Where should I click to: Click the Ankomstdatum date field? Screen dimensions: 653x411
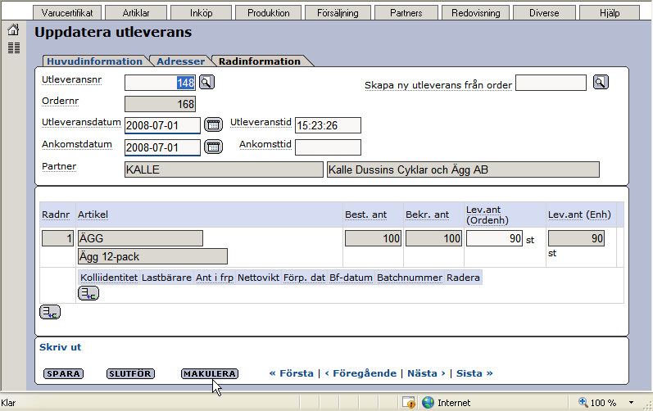coord(162,147)
